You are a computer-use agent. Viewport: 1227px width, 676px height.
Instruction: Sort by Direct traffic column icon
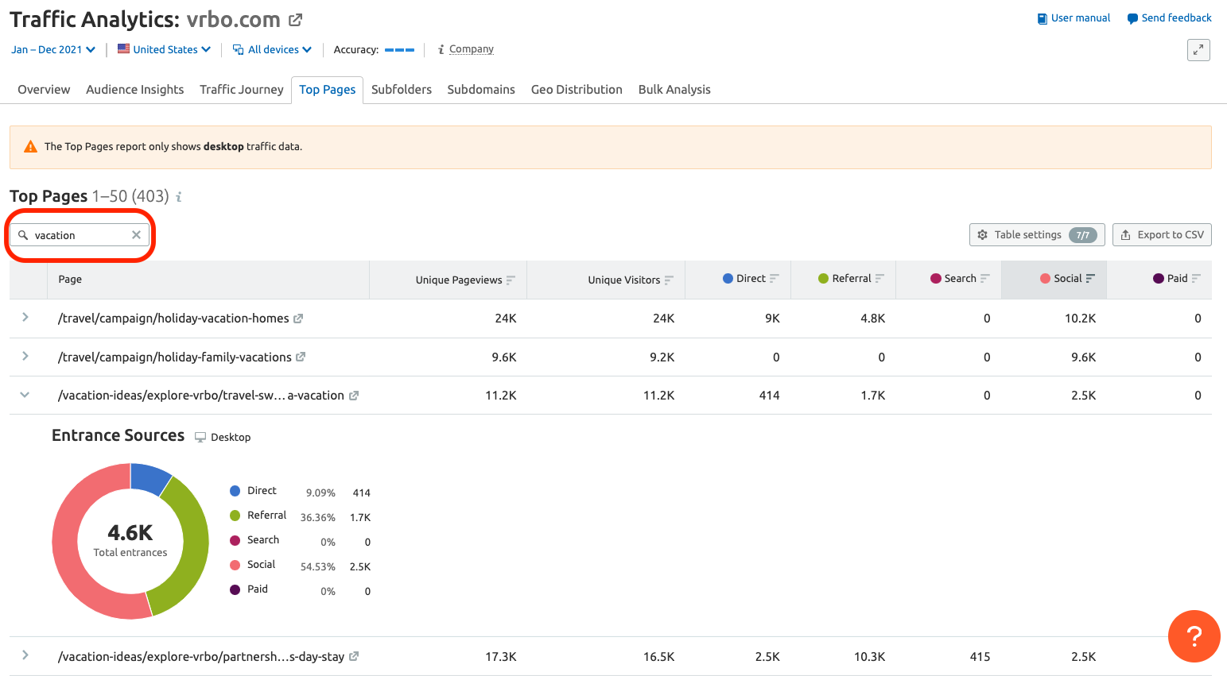pos(775,278)
